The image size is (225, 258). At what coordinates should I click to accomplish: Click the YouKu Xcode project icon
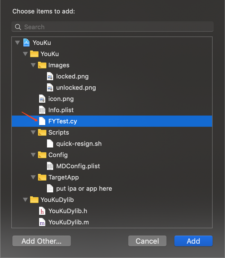click(26, 43)
